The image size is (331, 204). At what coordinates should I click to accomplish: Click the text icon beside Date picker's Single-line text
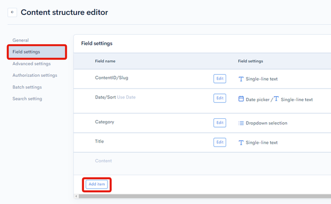(276, 98)
